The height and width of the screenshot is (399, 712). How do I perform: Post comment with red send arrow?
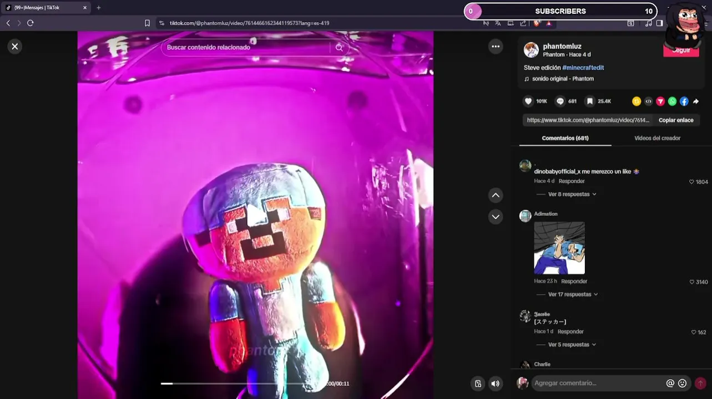coord(700,383)
